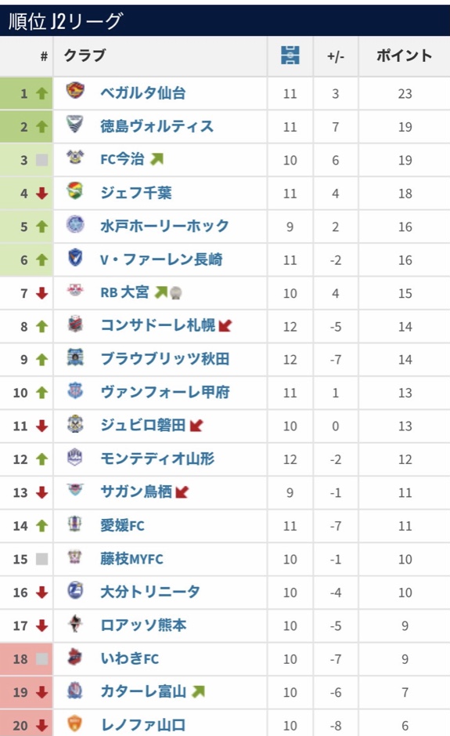The width and height of the screenshot is (450, 736).
Task: Click the grey badge icon next to RB 大宮
Action: tap(176, 293)
